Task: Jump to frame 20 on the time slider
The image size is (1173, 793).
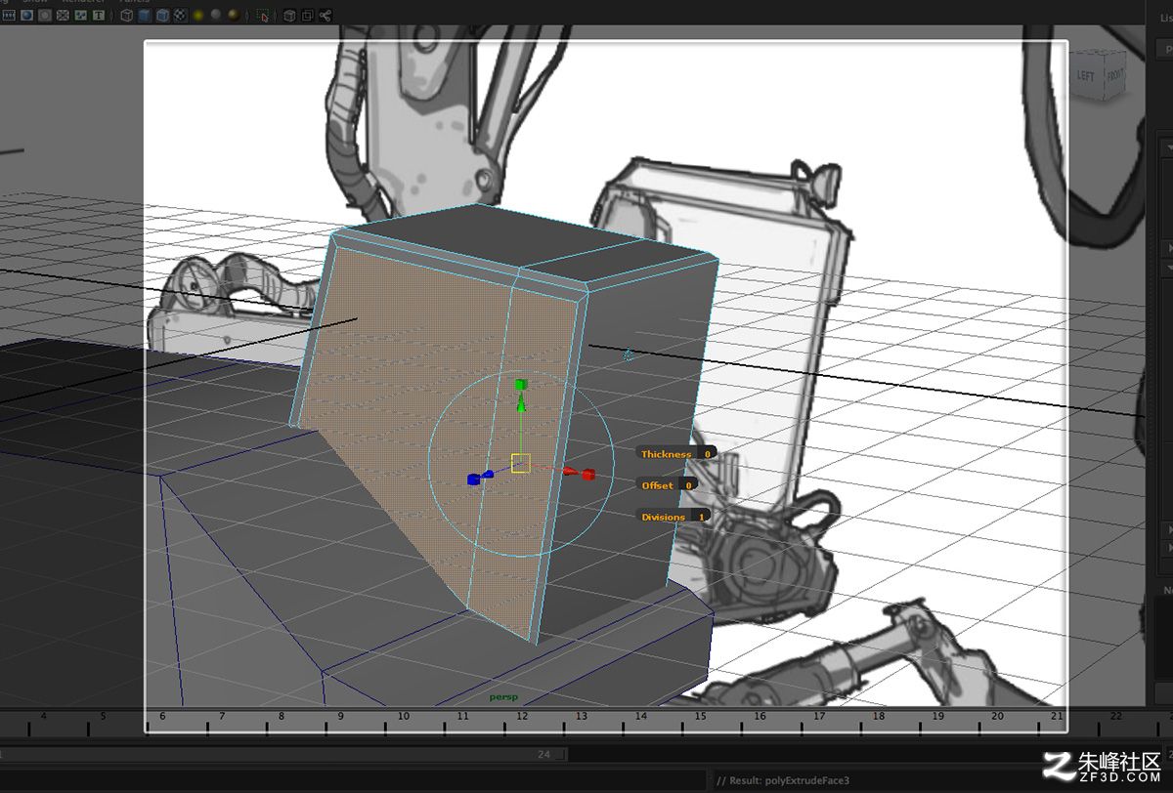Action: pyautogui.click(x=998, y=717)
